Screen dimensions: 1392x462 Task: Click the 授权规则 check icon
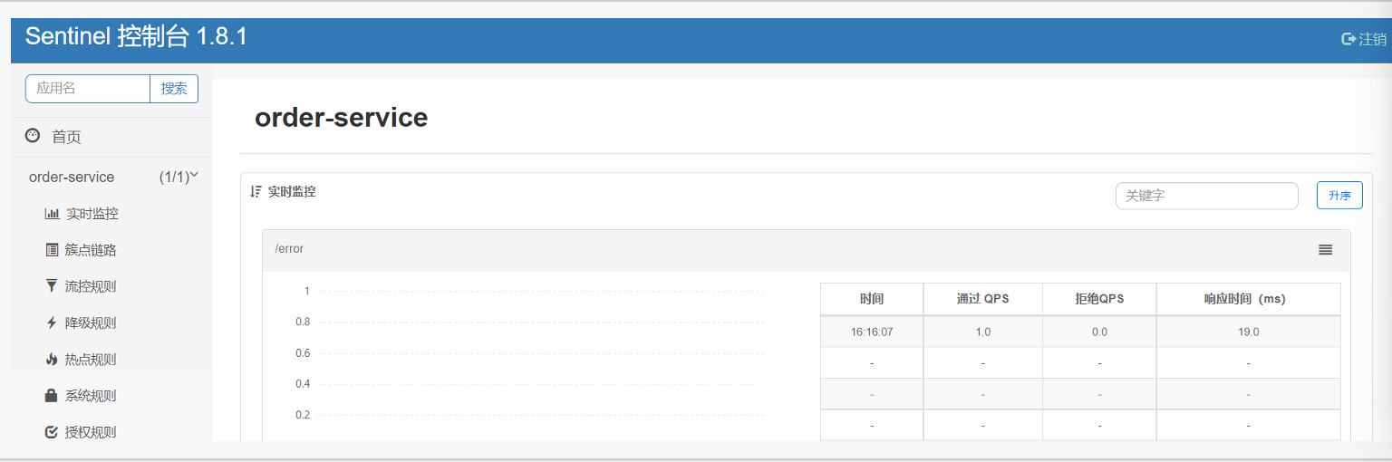click(52, 432)
